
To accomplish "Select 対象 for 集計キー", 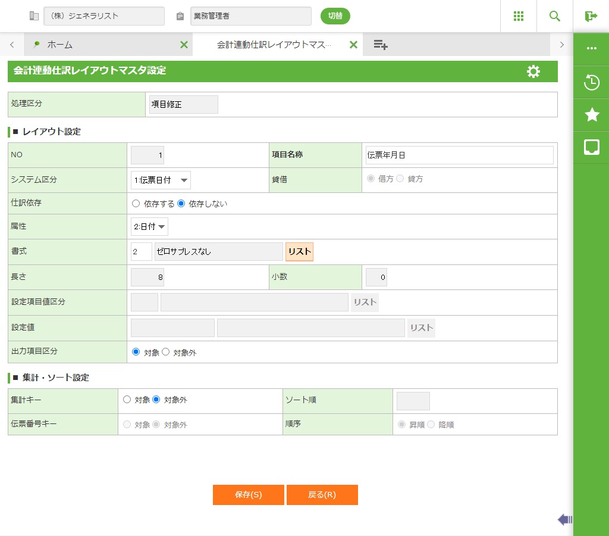I will pos(127,400).
